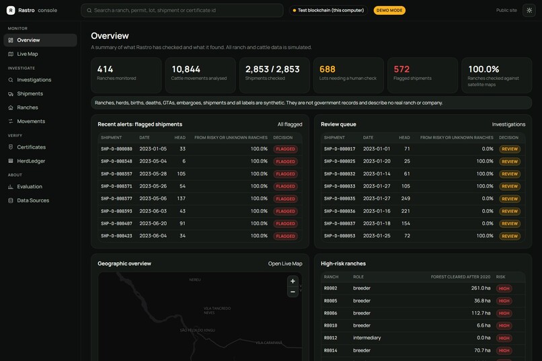Screen dimensions: 542x361
Task: Click the Certificates shield icon
Action: 11,147
